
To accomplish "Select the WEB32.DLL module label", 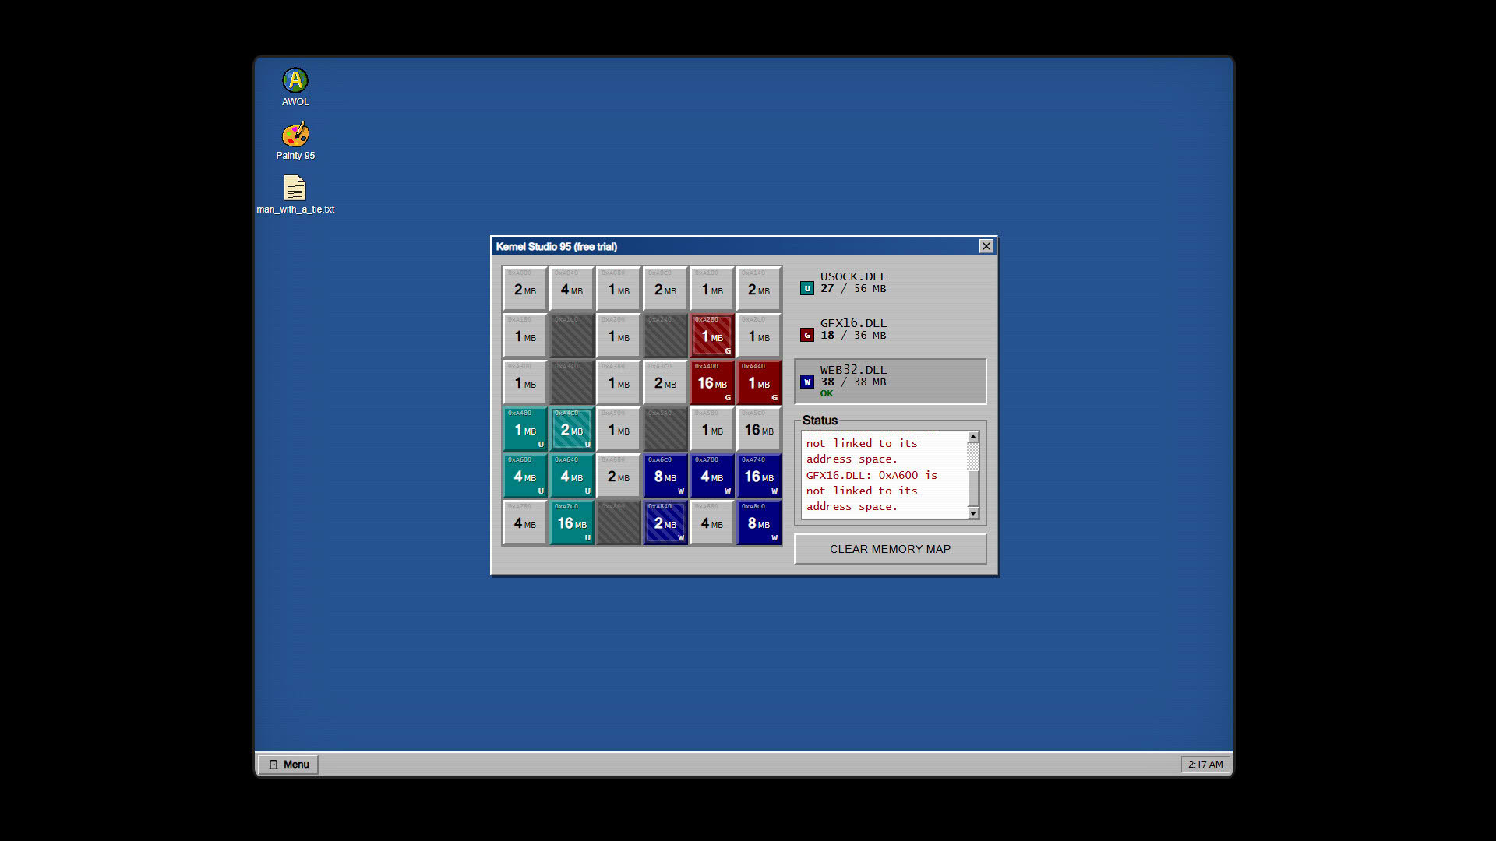I will (853, 370).
